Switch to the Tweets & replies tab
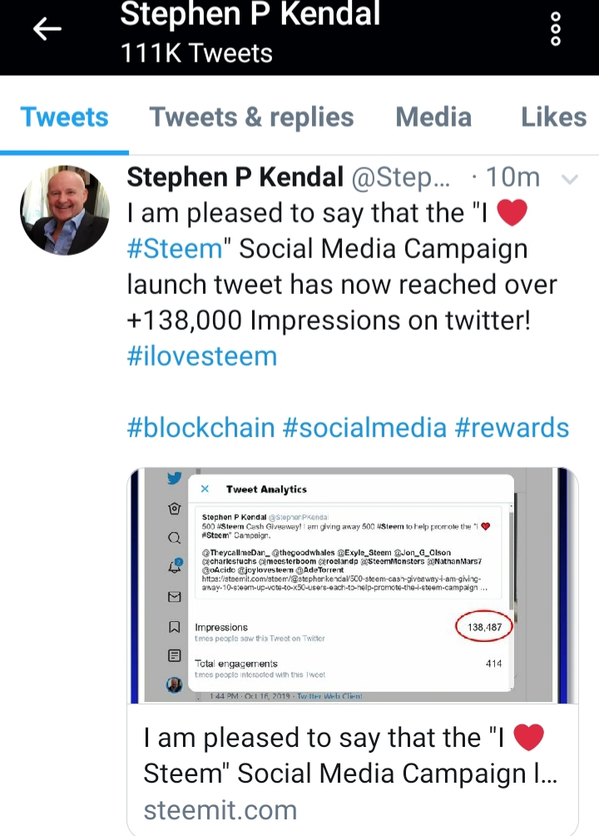The image size is (599, 836). pyautogui.click(x=251, y=117)
